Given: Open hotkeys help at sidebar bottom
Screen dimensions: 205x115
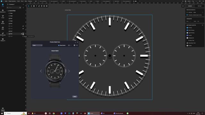Looking at the screenshot, I should (x=3, y=109).
